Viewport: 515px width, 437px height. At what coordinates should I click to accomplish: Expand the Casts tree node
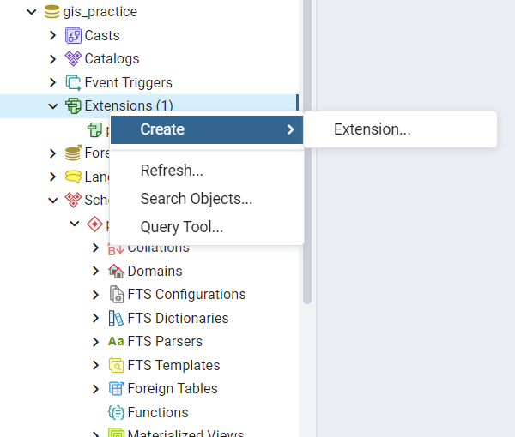(53, 35)
